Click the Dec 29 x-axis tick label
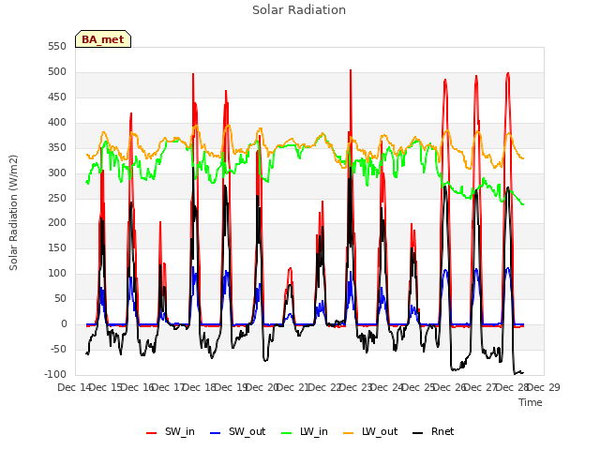This screenshot has width=600, height=450. click(544, 387)
